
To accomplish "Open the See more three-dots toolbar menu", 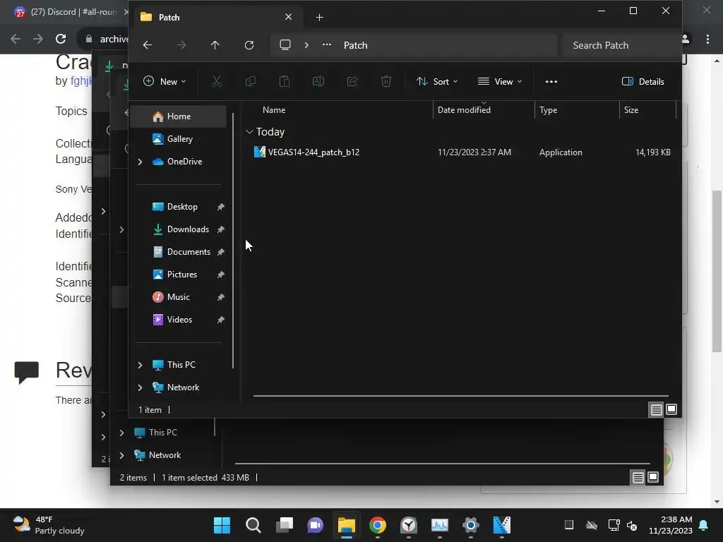I will [551, 82].
